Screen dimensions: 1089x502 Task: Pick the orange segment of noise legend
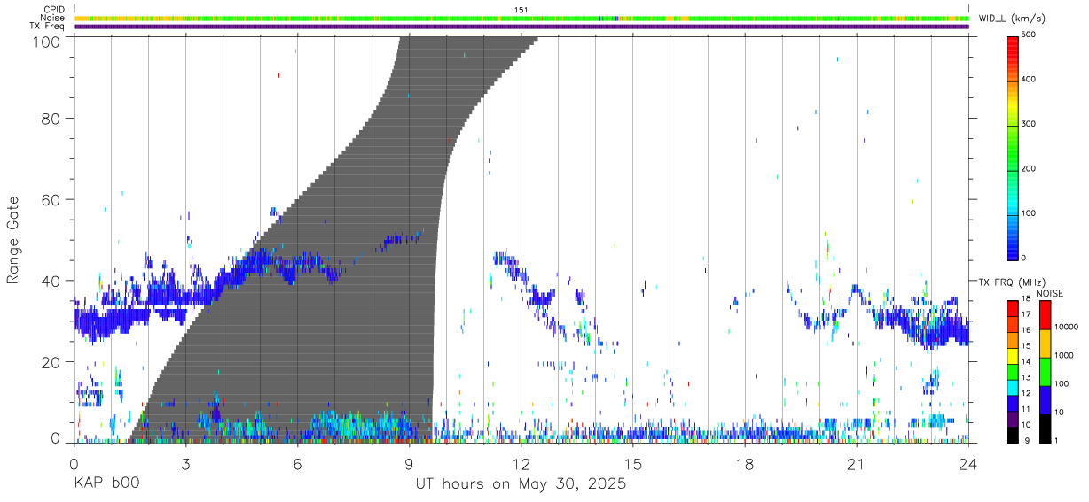point(1045,343)
